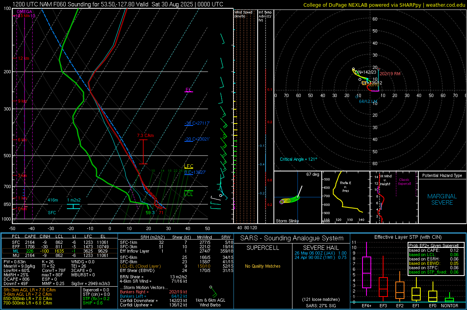Click the Sfc-3km AGL LR = 7.8 C/km line
Screen dimensions: 467x310
tap(30, 290)
